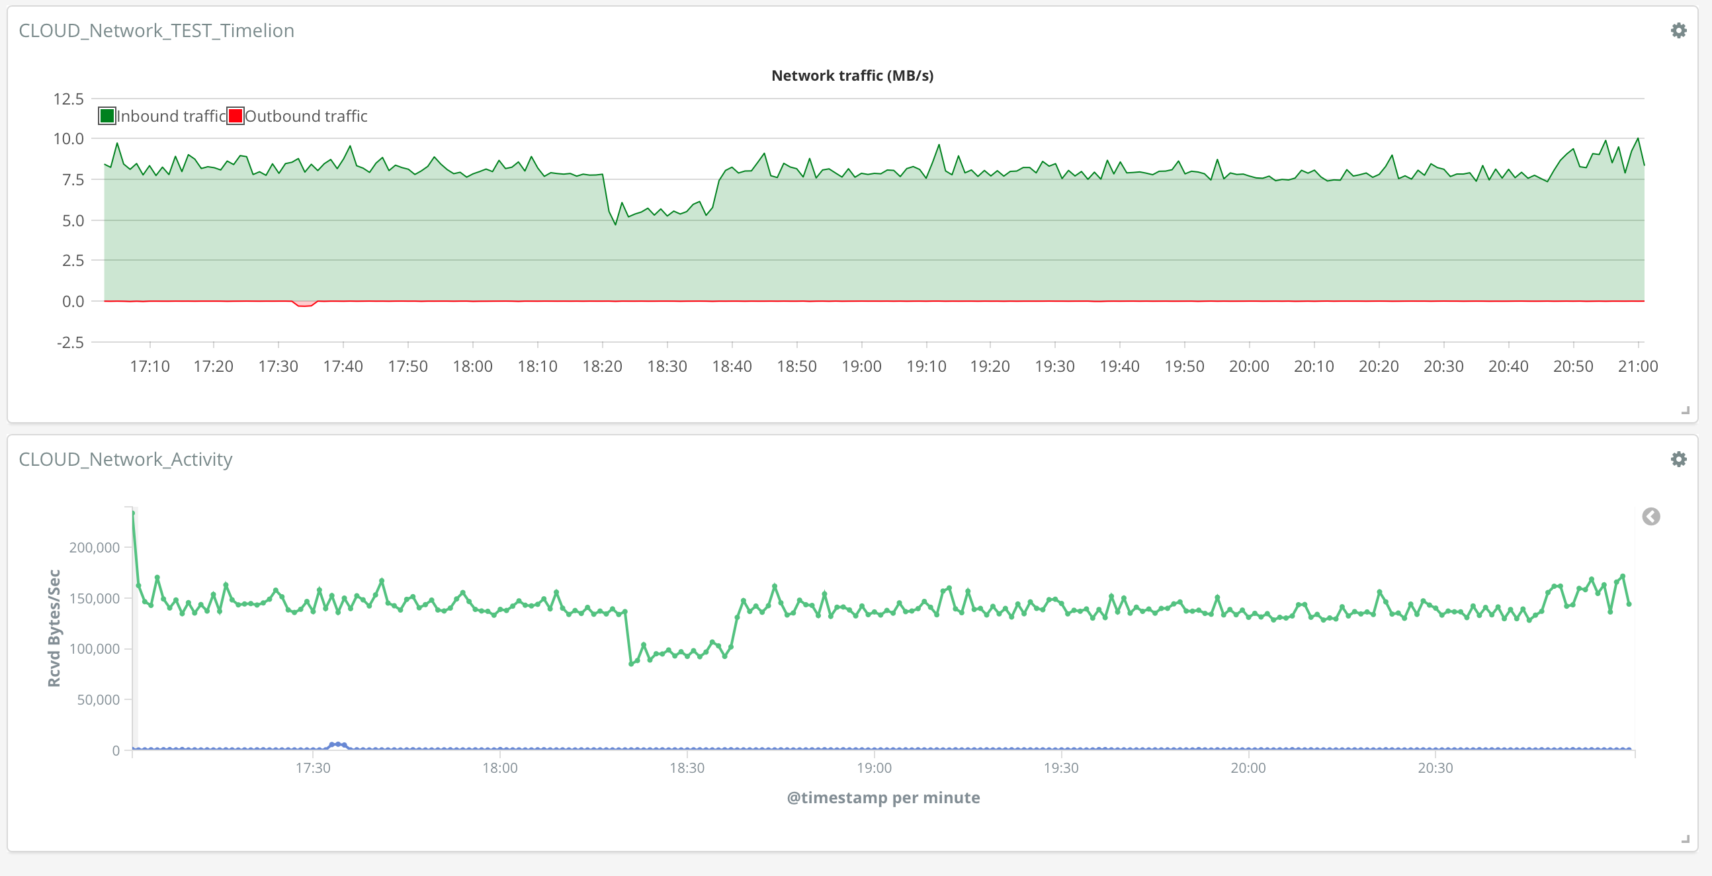This screenshot has height=876, width=1712.
Task: Click the CLOUD_Network_Activity panel title
Action: pyautogui.click(x=126, y=459)
